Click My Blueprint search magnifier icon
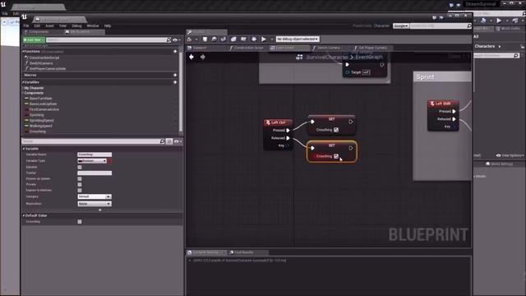The height and width of the screenshot is (296, 526). pyautogui.click(x=168, y=40)
